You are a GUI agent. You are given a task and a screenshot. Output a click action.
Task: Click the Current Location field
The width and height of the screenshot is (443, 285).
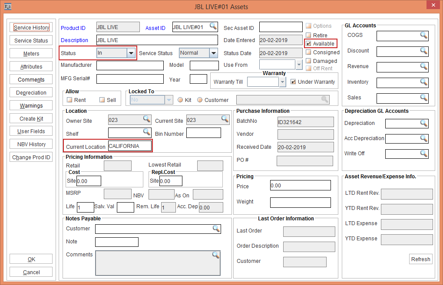coord(130,146)
